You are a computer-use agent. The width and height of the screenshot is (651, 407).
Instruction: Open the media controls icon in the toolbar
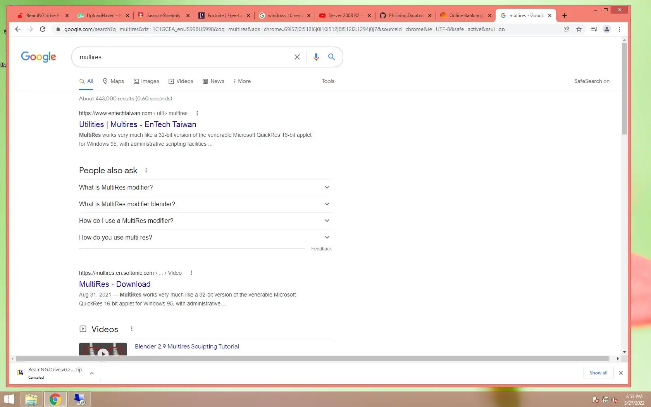594,29
